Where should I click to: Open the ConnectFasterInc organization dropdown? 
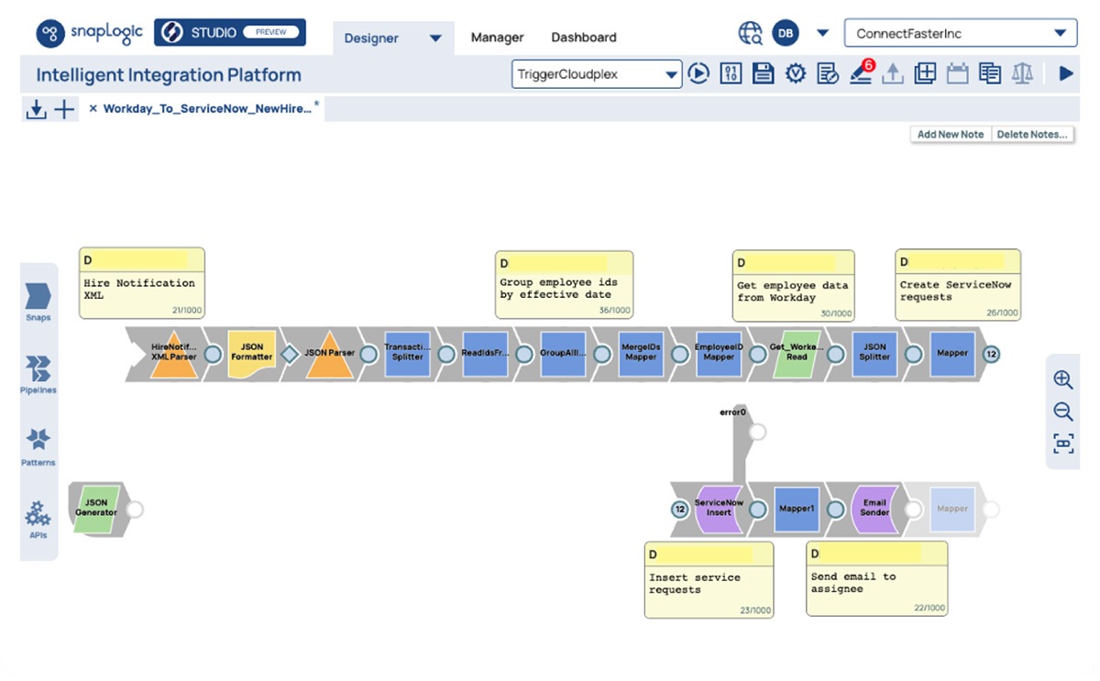pyautogui.click(x=959, y=32)
